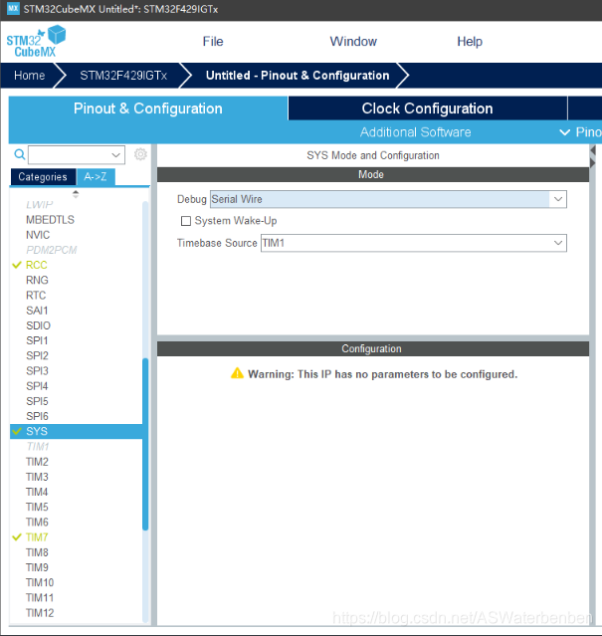The image size is (602, 636).
Task: Select TIM5 in the list
Action: 37,507
